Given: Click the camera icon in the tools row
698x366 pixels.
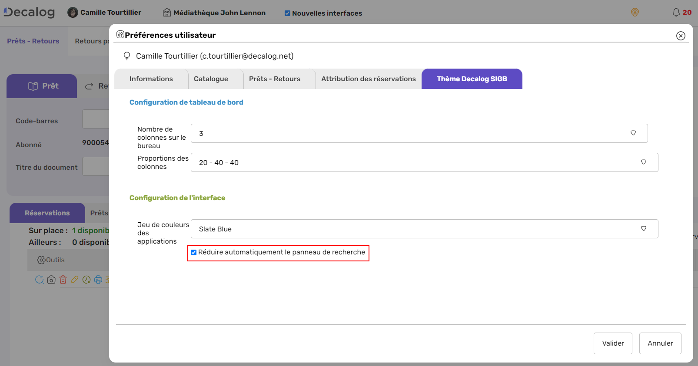Looking at the screenshot, I should 51,280.
